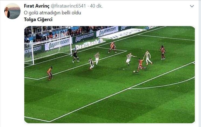Open the Fırat Avrinç display name link
The width and height of the screenshot is (201, 127).
click(37, 6)
